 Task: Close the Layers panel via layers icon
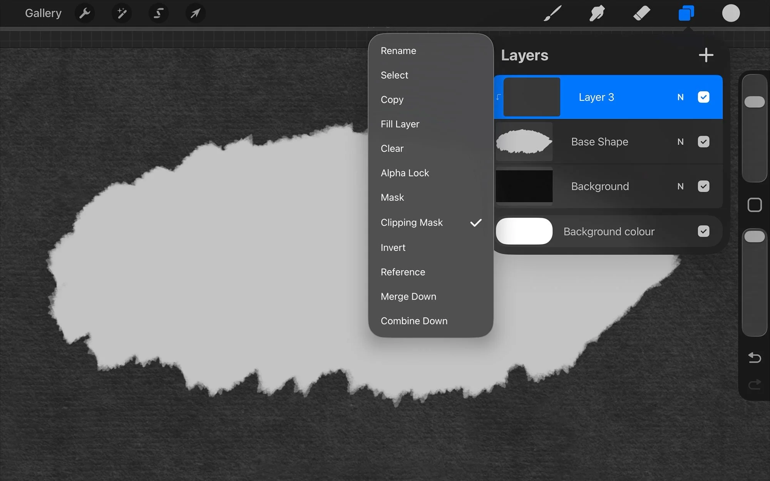click(686, 13)
